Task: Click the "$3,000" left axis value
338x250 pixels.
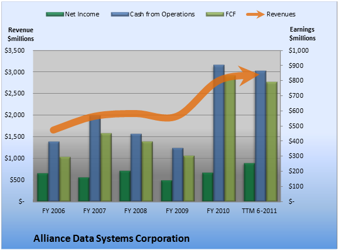Action: point(15,72)
